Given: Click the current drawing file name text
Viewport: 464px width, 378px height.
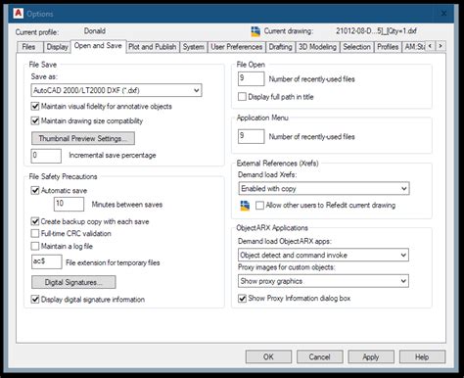Looking at the screenshot, I should (376, 31).
